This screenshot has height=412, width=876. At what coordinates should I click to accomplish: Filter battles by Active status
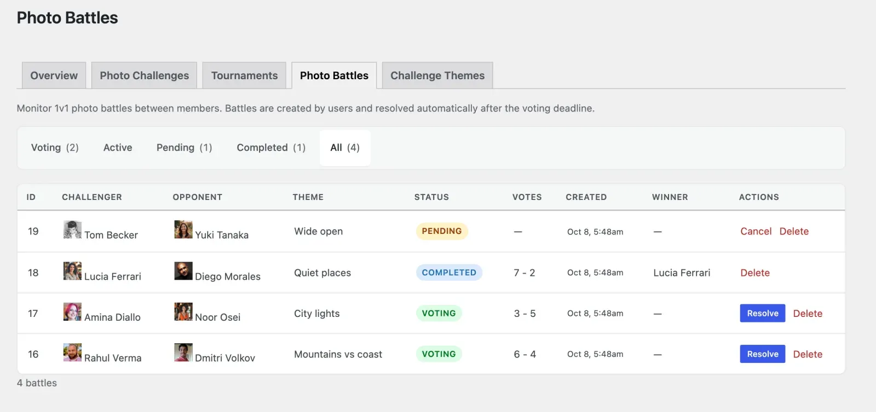point(118,148)
